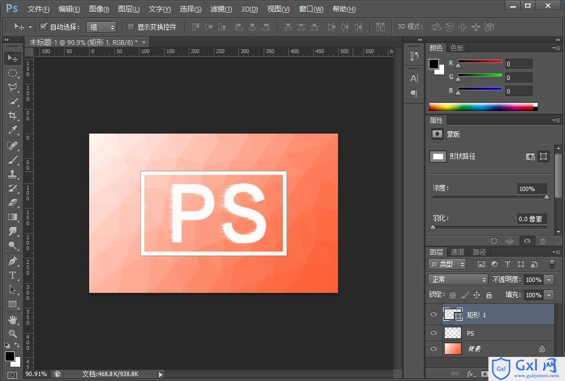Open the Paragraph panel dock icon
The width and height of the screenshot is (565, 381).
414,94
